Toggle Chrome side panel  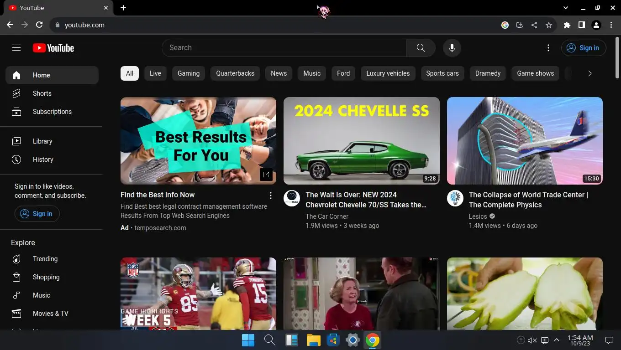(x=582, y=25)
